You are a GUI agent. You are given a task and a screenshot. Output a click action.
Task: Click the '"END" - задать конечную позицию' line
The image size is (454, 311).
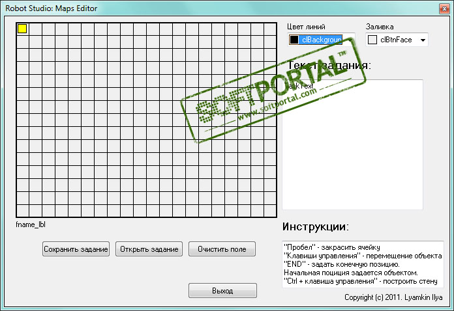click(x=342, y=264)
